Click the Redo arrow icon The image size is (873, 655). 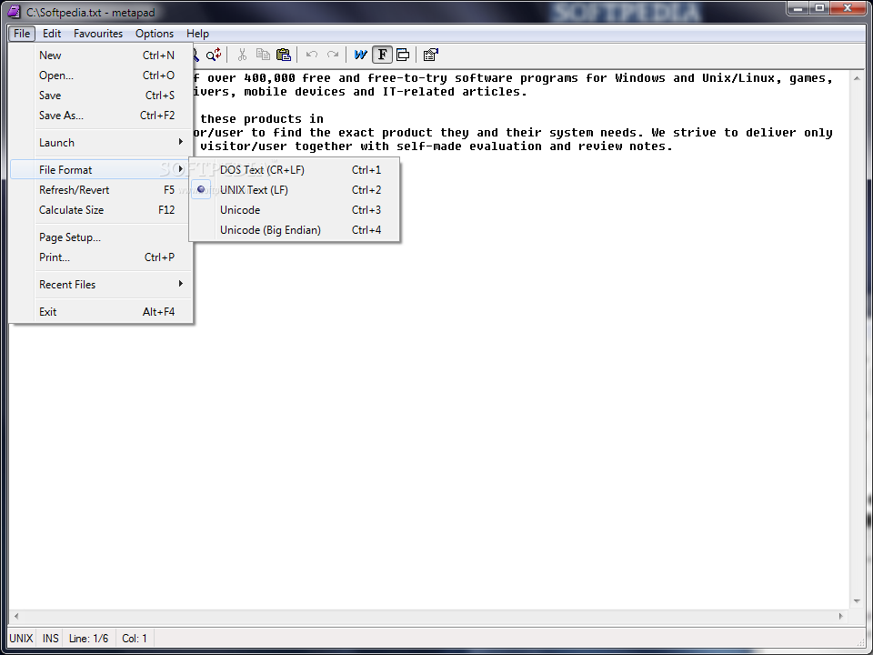coord(333,55)
